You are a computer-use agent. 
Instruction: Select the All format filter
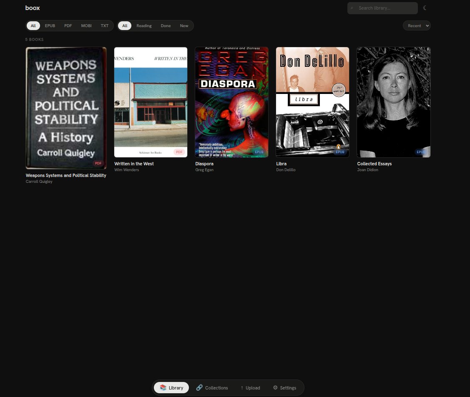(x=33, y=26)
